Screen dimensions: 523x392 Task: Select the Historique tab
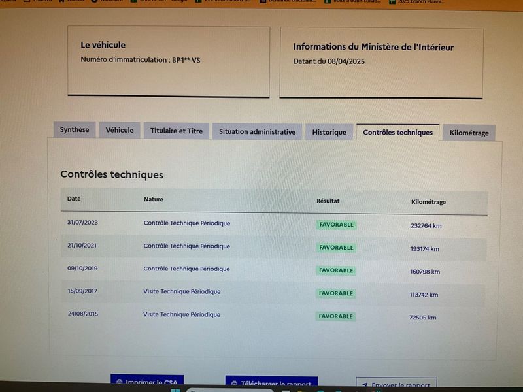coord(329,133)
